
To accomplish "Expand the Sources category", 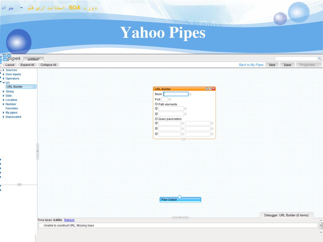I will [x=3, y=70].
